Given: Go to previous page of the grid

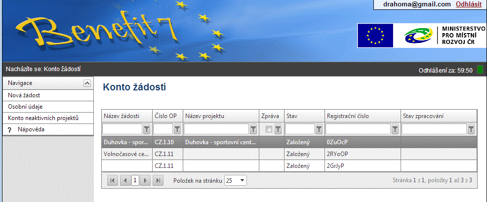Looking at the screenshot, I should tap(125, 180).
